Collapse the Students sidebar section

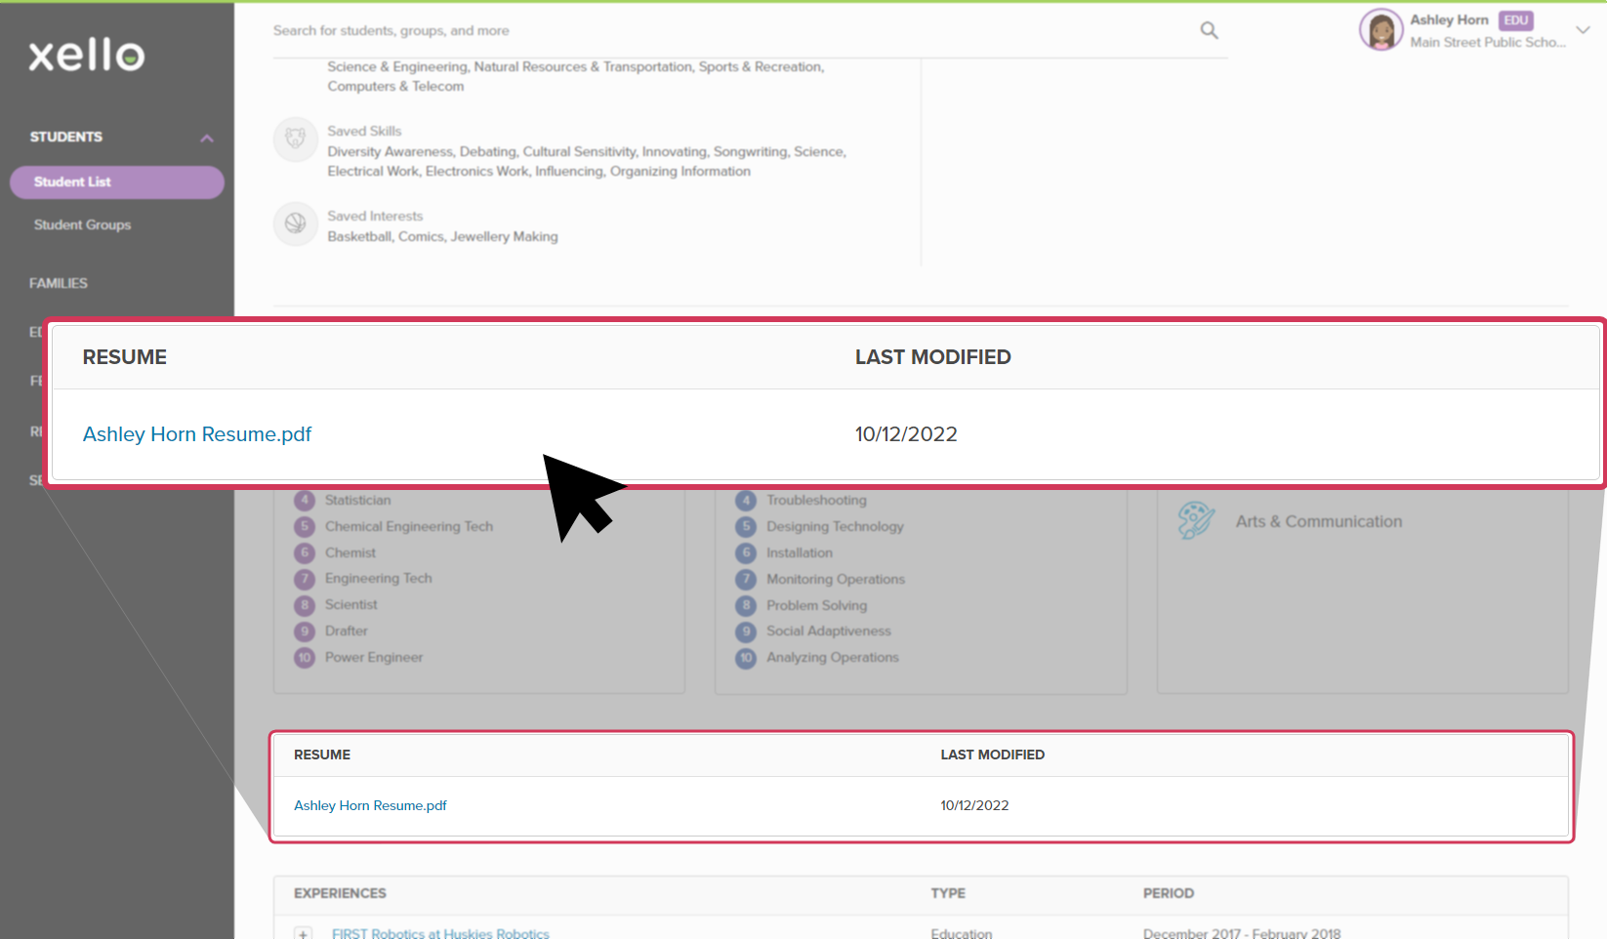(207, 138)
